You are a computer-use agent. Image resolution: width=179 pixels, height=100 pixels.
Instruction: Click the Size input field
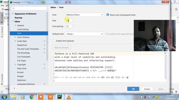(x=69, y=21)
